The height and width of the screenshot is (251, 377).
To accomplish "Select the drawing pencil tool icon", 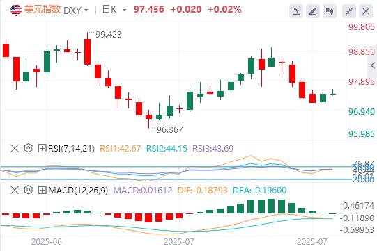I will 313,11.
